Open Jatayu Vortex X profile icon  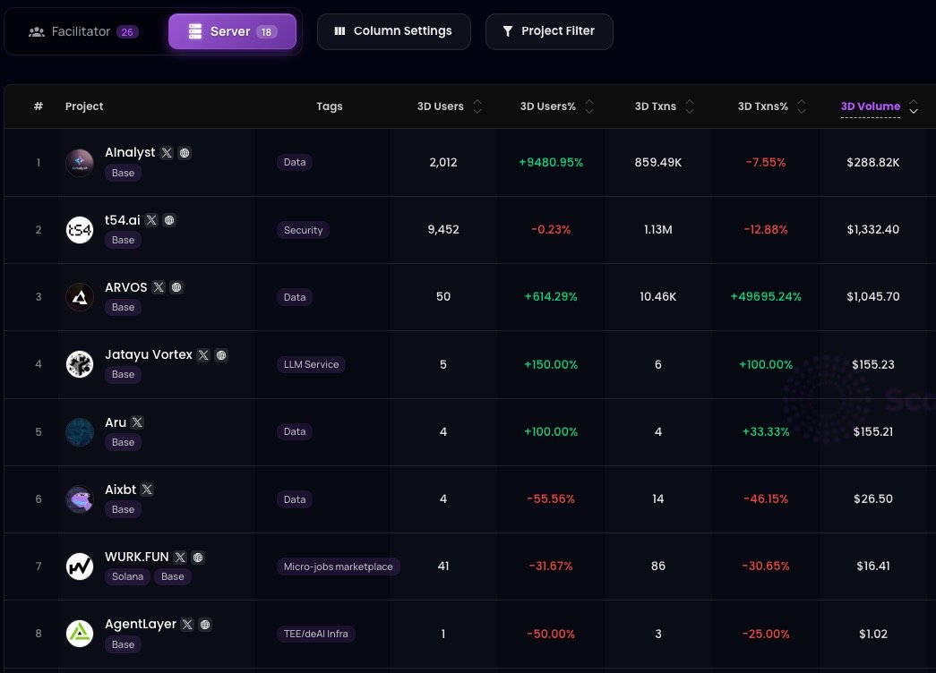(203, 355)
